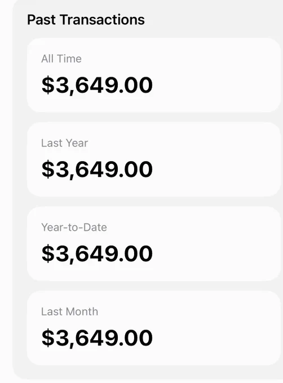Select the Last Year label
The image size is (283, 383).
point(64,143)
